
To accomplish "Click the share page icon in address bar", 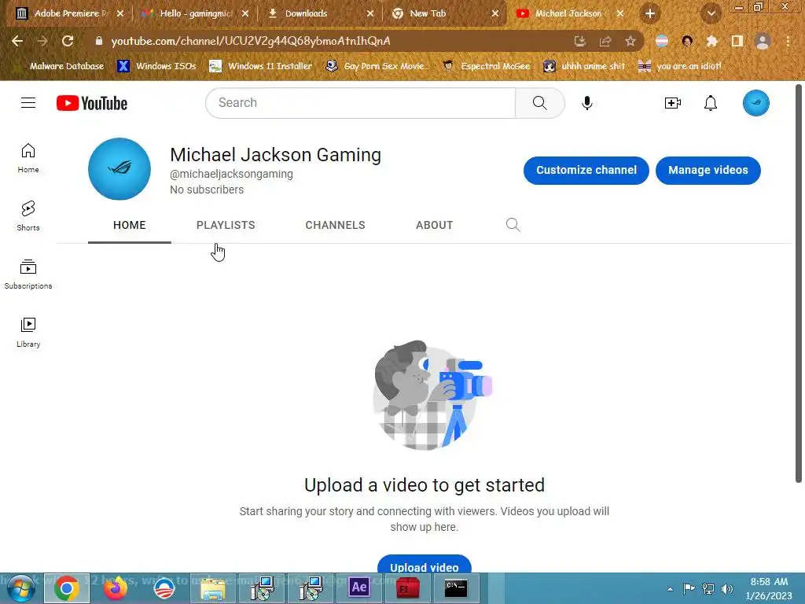I will [x=605, y=41].
